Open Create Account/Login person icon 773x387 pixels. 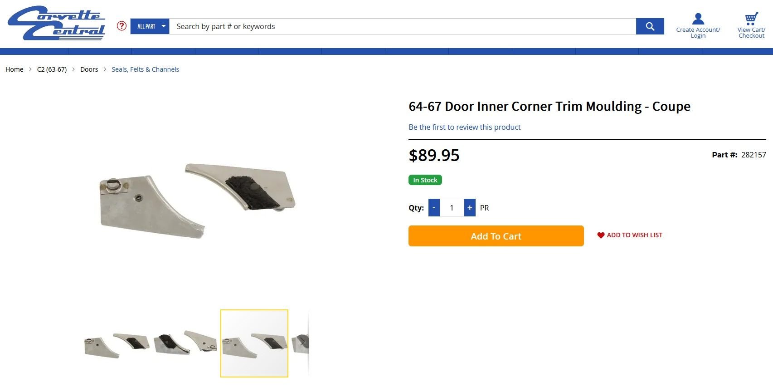tap(698, 19)
